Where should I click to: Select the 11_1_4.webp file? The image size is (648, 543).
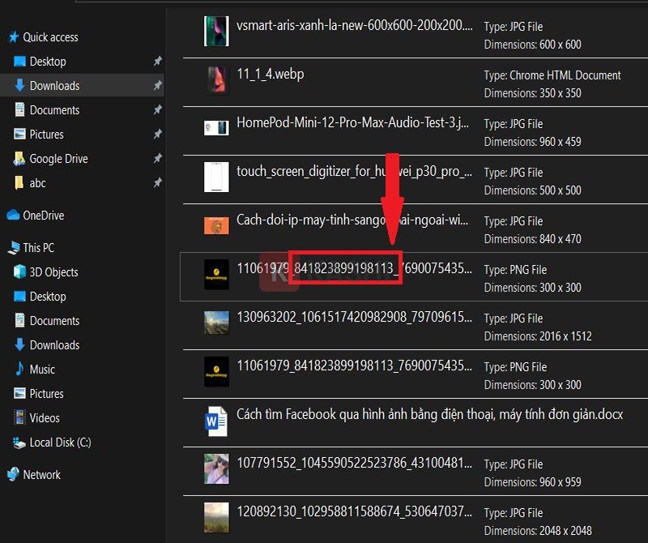tap(270, 75)
